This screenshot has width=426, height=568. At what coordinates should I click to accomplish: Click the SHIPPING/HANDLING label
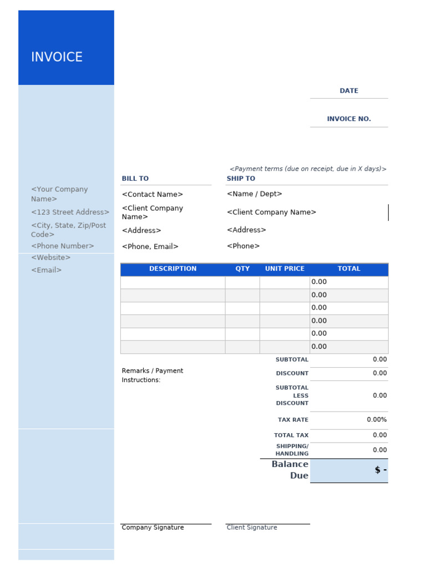[x=292, y=450]
